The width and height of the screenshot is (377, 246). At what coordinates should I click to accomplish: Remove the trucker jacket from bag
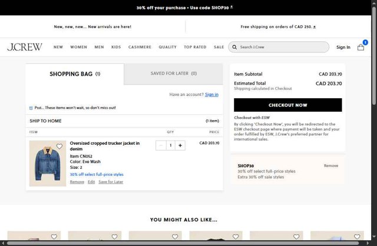click(77, 182)
